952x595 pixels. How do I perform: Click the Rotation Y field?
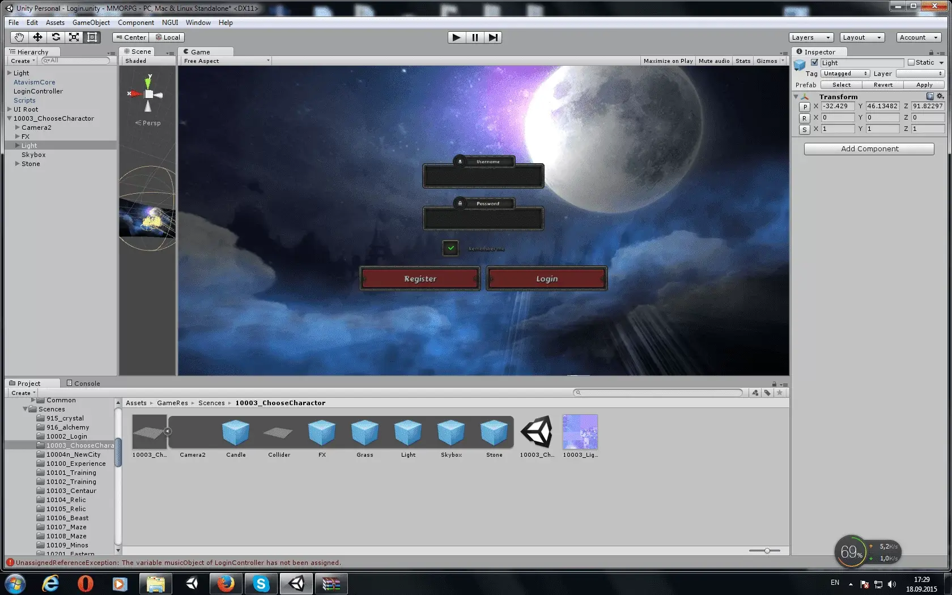point(882,117)
